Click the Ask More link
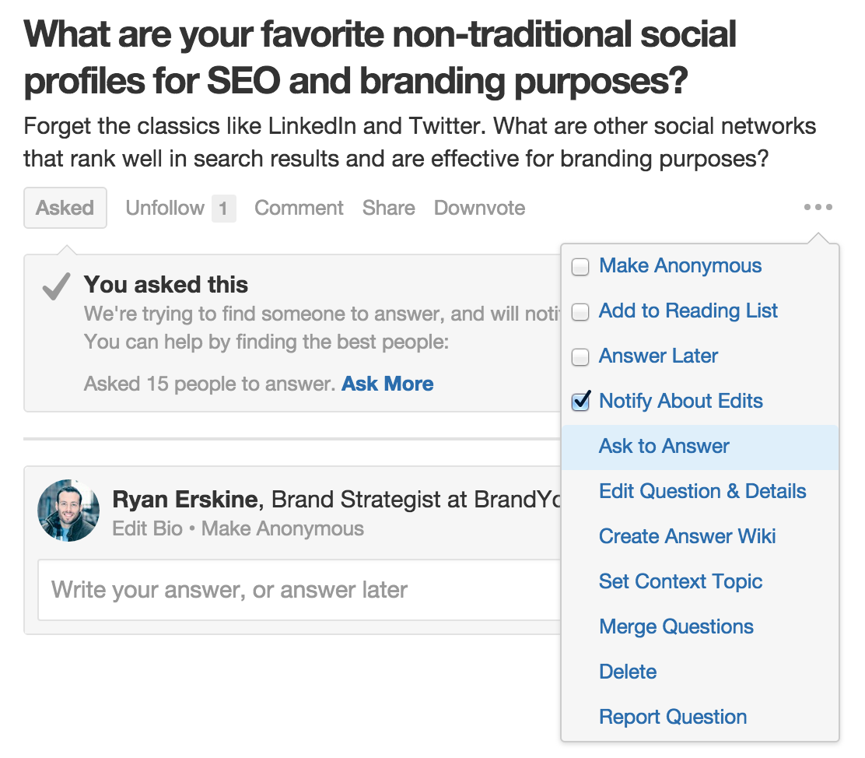Screen dimensions: 865x758 387,384
